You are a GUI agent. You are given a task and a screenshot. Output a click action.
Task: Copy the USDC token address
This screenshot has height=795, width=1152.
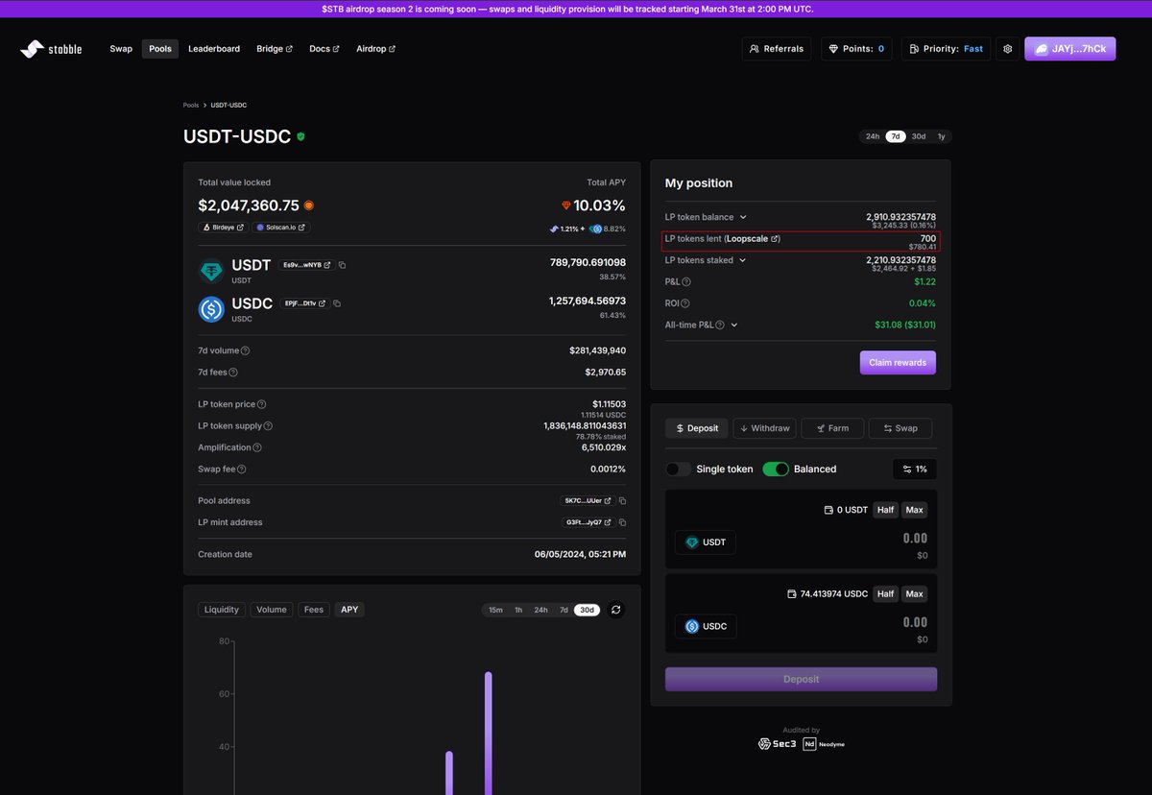(337, 303)
